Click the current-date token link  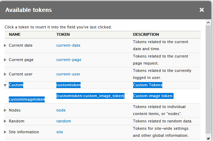[x=68, y=45]
